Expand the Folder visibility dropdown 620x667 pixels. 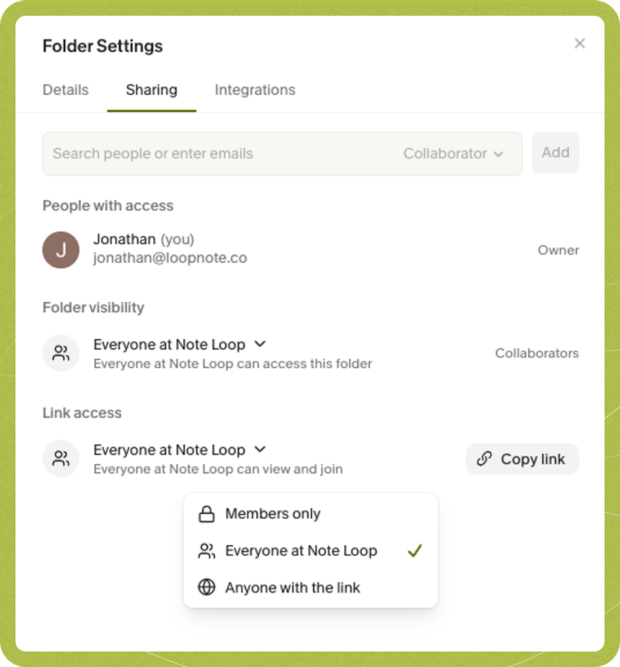click(x=260, y=344)
